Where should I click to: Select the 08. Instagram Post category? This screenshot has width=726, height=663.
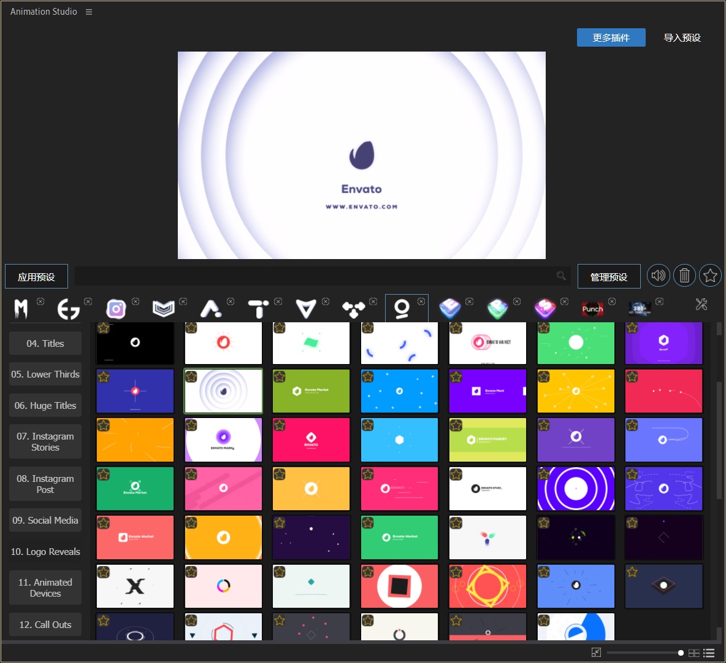[x=45, y=484]
